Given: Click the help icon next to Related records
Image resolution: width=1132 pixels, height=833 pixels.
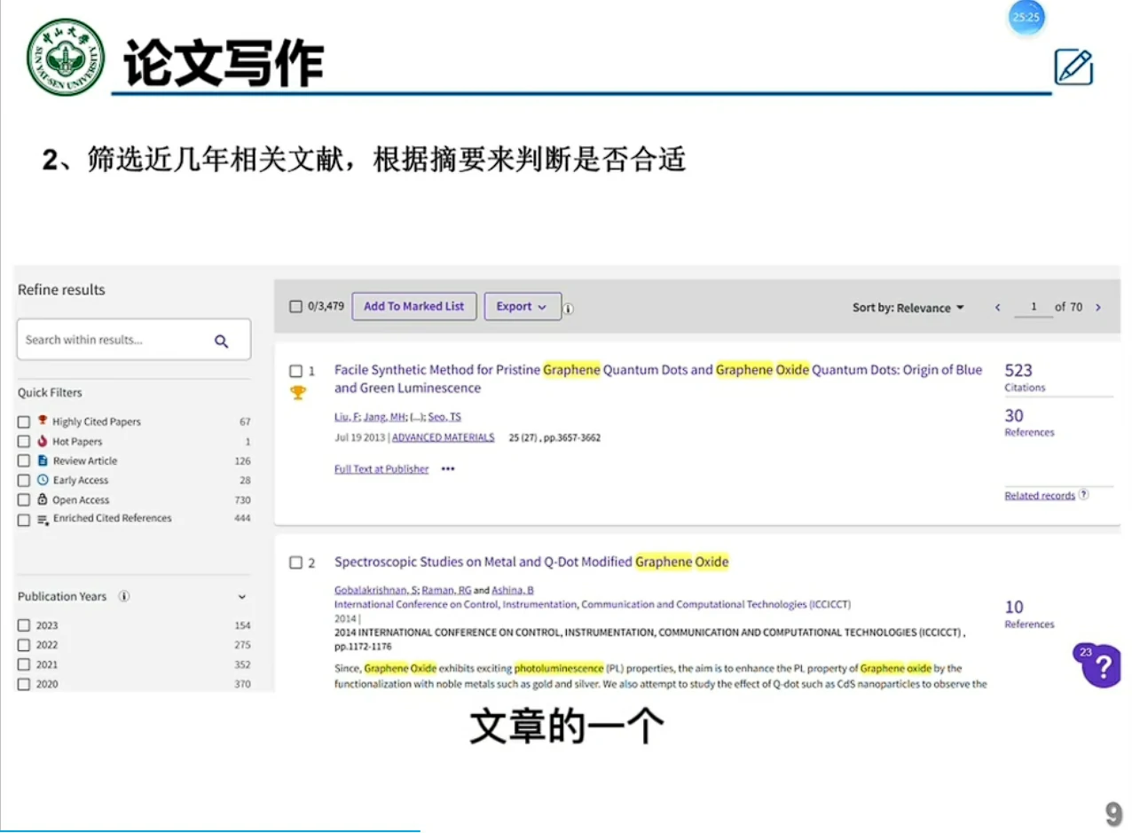Looking at the screenshot, I should (1084, 494).
